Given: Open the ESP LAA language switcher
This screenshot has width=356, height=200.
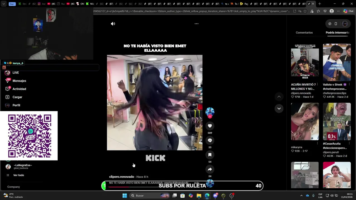Looking at the screenshot, I should [320, 196].
